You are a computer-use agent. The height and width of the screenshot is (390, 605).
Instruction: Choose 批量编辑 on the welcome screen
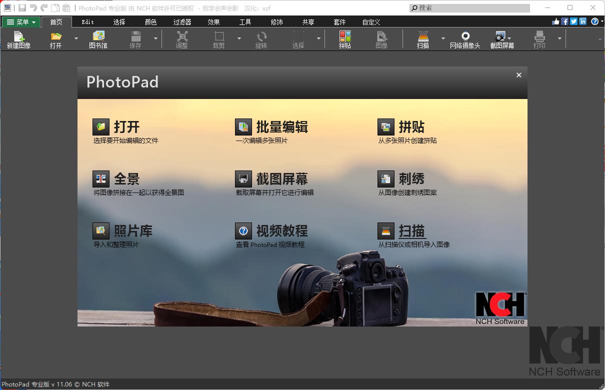click(271, 127)
